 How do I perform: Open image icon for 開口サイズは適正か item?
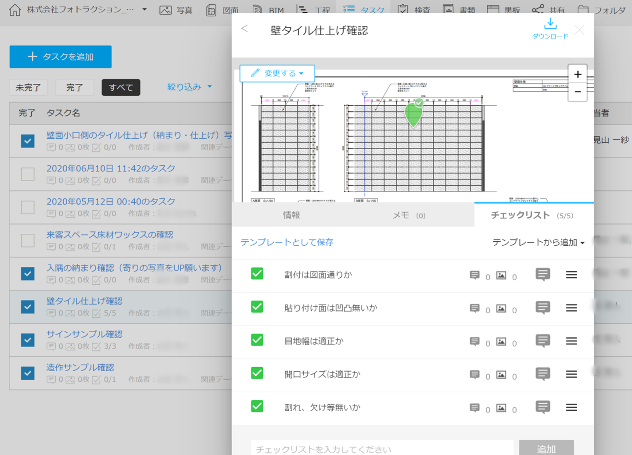[x=501, y=375]
